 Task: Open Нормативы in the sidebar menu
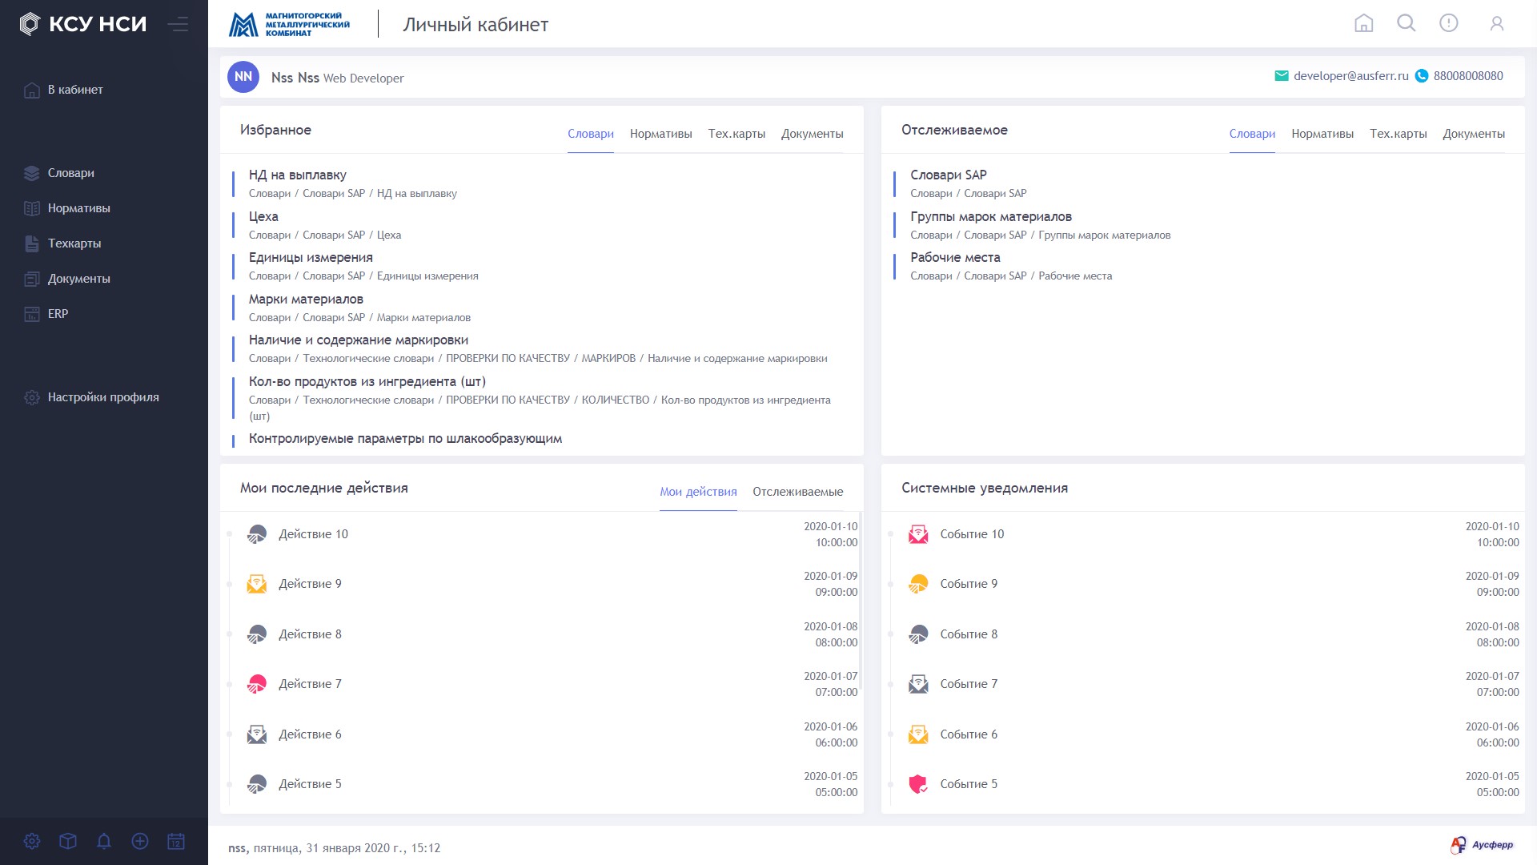click(x=79, y=208)
